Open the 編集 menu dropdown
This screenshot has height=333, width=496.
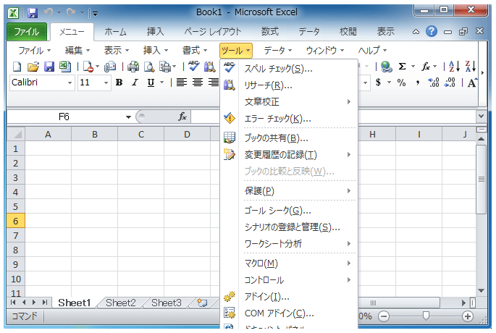[77, 50]
